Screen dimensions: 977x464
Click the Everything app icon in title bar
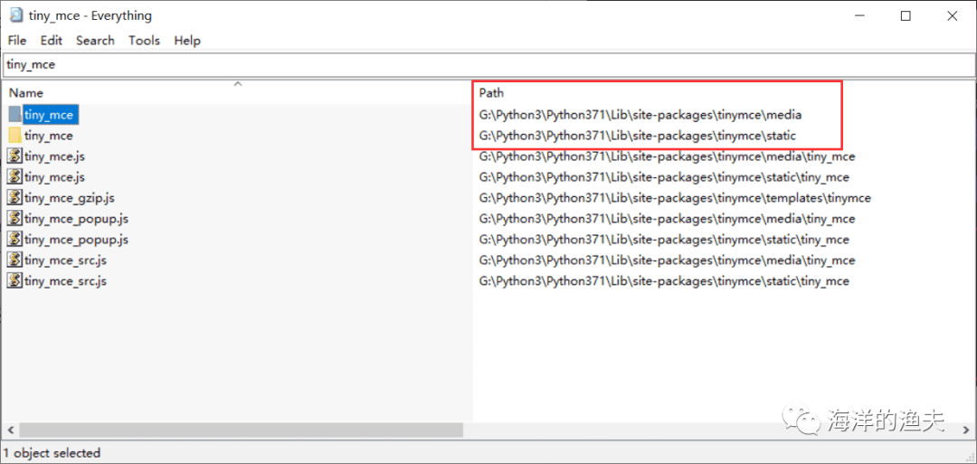click(x=15, y=15)
